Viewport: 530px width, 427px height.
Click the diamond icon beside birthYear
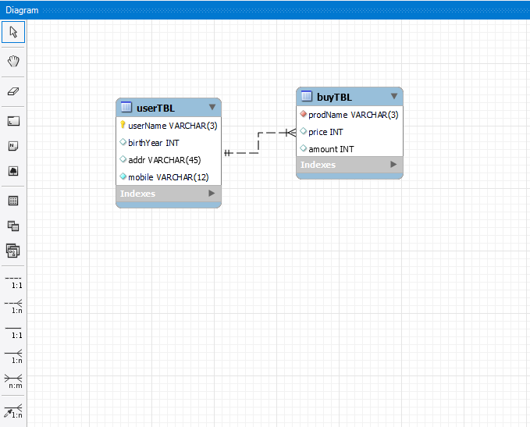click(x=123, y=142)
